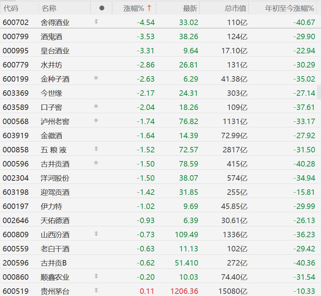Select stock code 603589

point(16,107)
